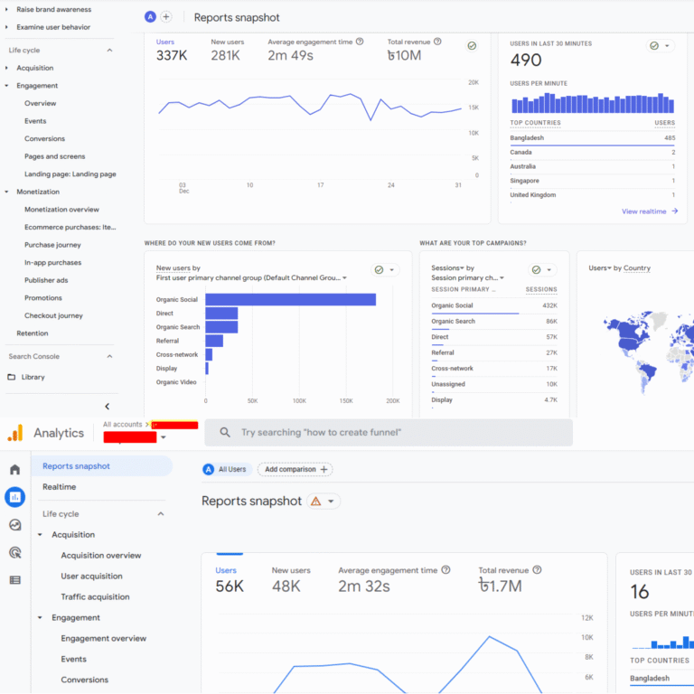
Task: Open the Advertising target icon
Action: 14,552
